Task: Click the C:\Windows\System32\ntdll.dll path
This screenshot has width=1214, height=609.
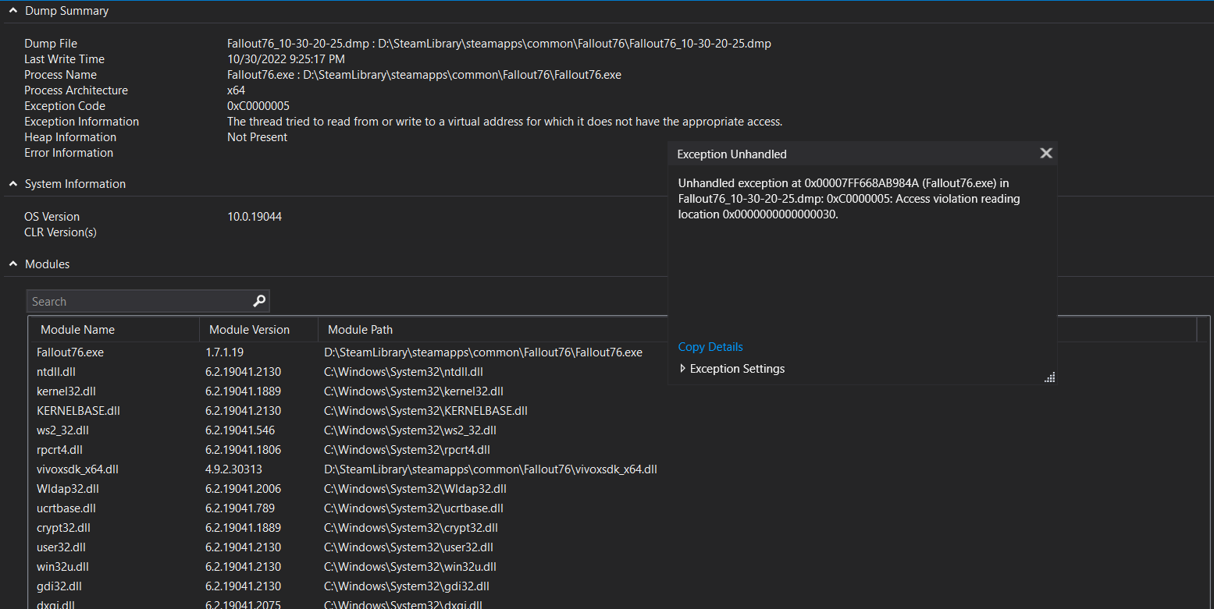Action: click(x=404, y=372)
